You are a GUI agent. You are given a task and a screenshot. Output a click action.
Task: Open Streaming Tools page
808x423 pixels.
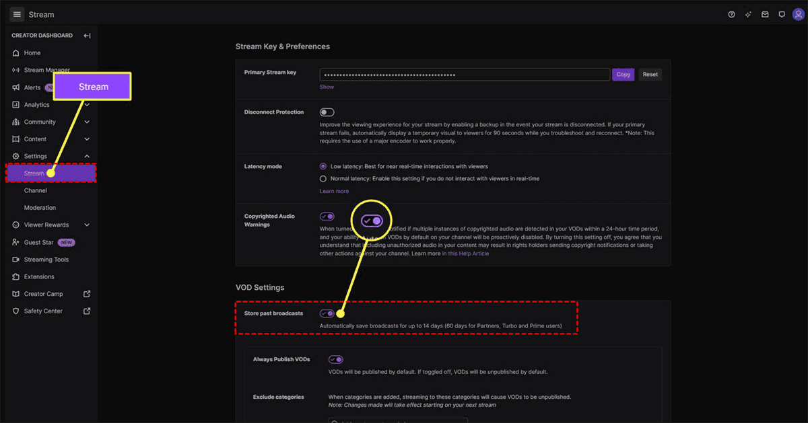click(x=46, y=260)
